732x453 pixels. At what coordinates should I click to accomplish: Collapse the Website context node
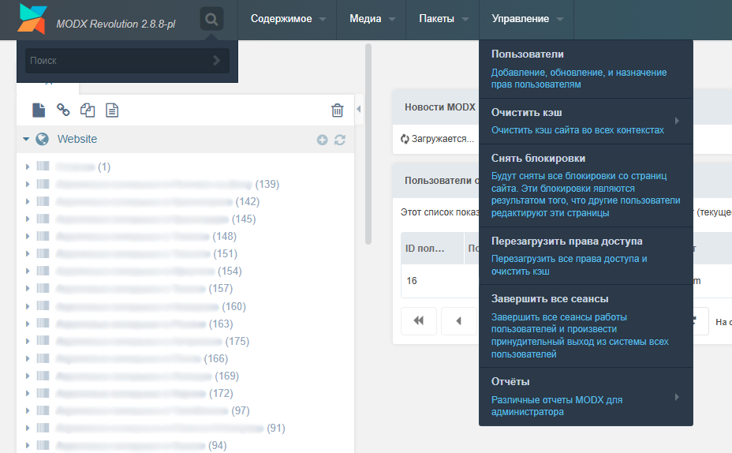click(26, 139)
